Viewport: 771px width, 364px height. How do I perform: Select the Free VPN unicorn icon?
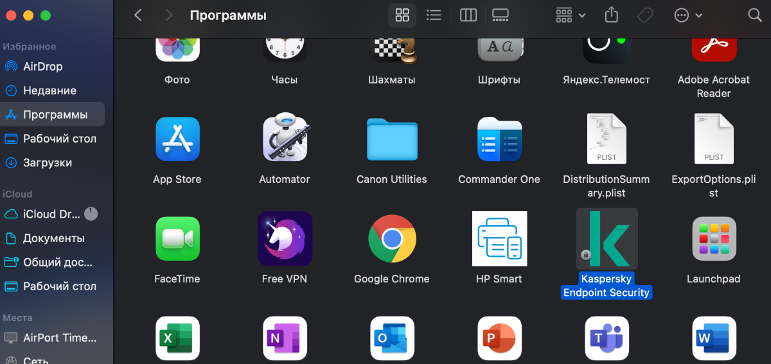point(285,239)
